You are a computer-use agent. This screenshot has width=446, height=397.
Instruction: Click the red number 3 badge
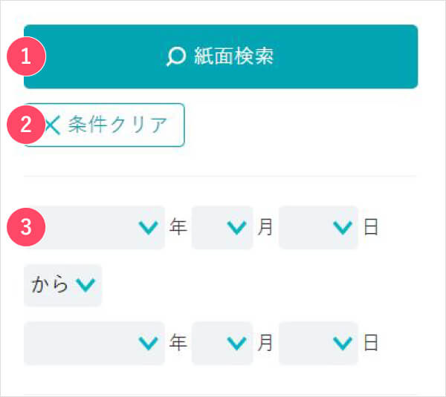pos(26,227)
